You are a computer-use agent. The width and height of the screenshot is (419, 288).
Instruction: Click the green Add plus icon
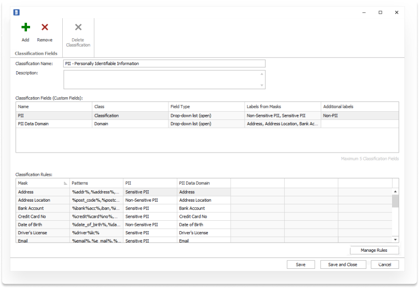coord(25,27)
